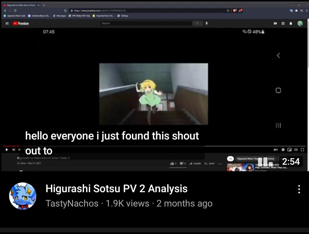Tap the phone recent apps bars icon

pos(278,125)
